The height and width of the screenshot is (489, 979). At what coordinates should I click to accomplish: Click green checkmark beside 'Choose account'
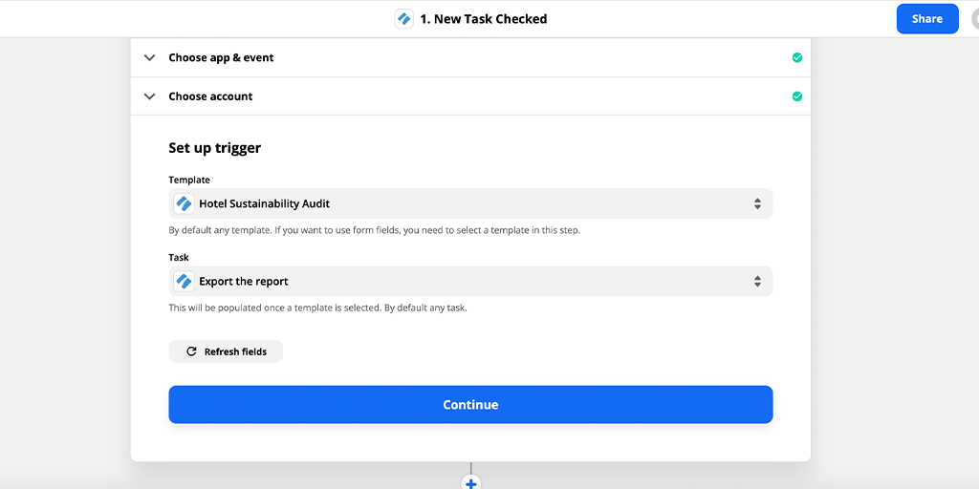(x=796, y=96)
